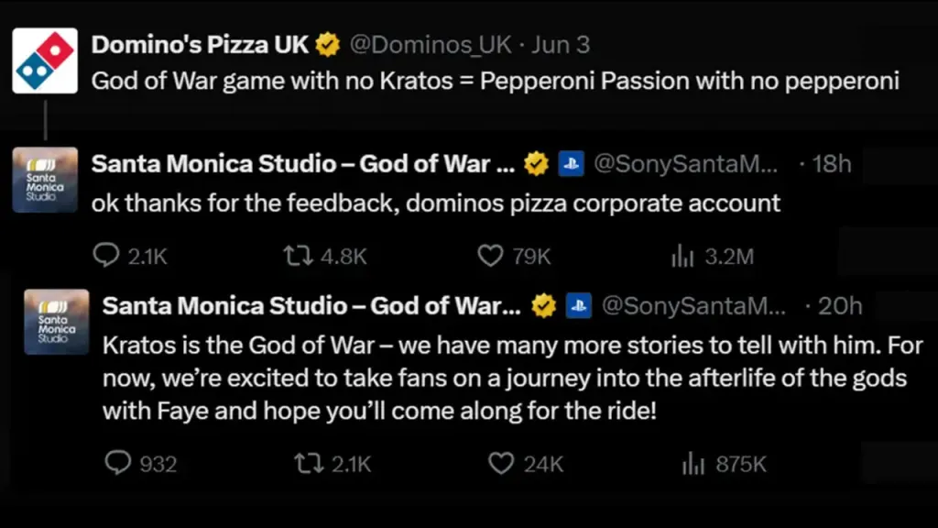Click PlayStation affiliate badge on the 20h tweet
This screenshot has height=528, width=938.
[x=579, y=305]
